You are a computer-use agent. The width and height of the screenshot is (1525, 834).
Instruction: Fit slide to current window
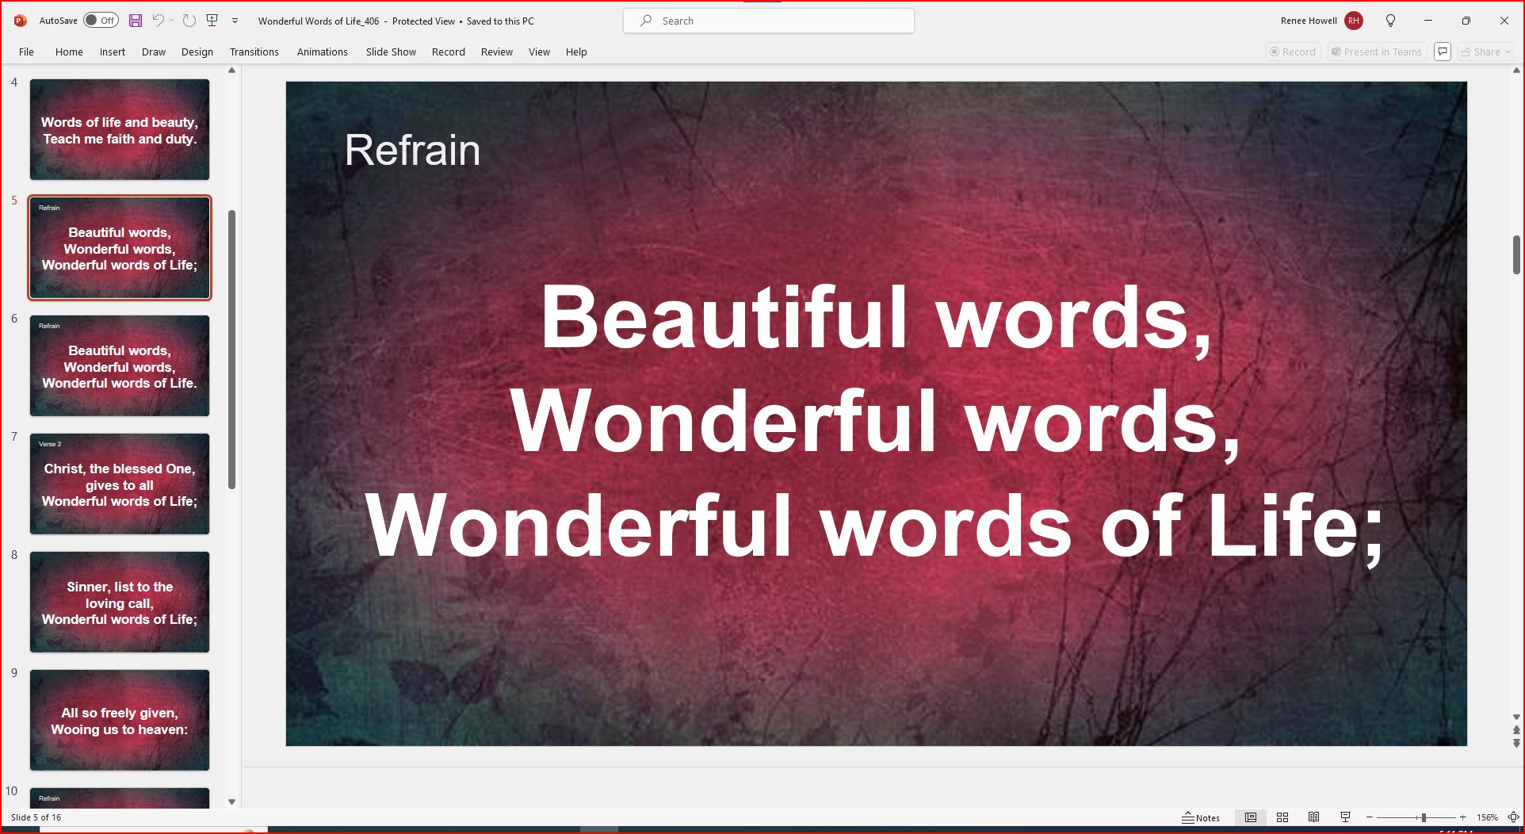(1513, 817)
